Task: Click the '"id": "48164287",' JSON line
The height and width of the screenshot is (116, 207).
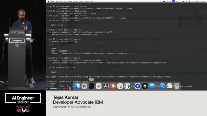Action: click(60, 51)
